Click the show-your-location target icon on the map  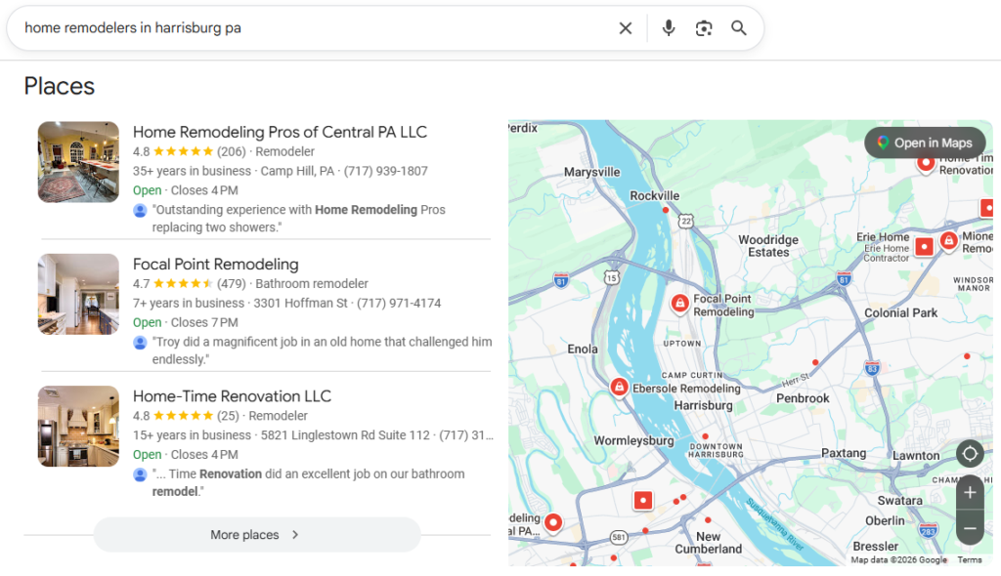click(x=970, y=453)
